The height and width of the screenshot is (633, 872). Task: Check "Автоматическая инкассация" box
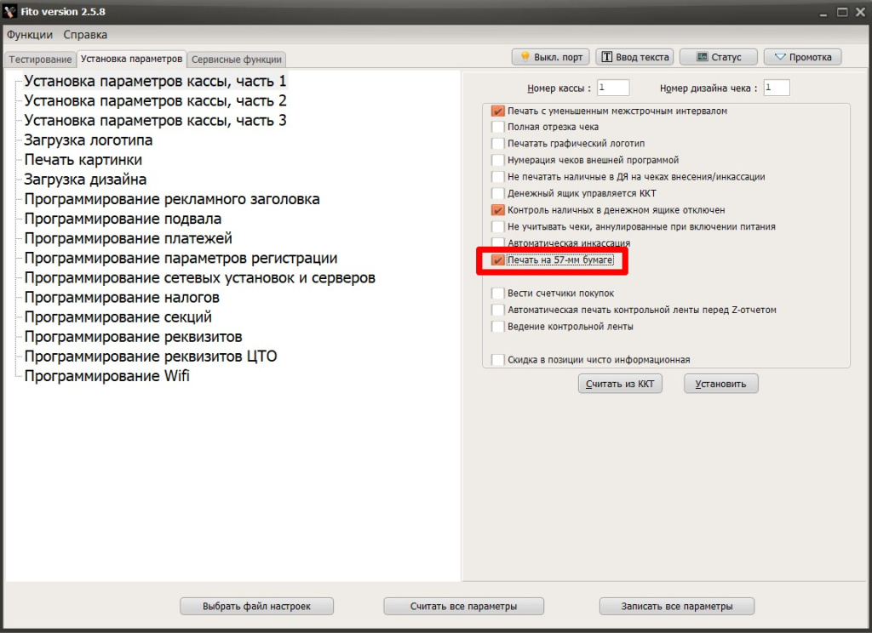(498, 243)
